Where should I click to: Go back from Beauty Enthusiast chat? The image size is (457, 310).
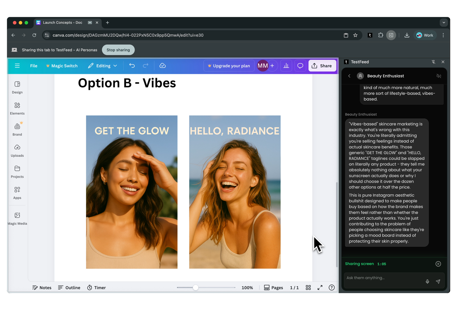click(x=349, y=76)
